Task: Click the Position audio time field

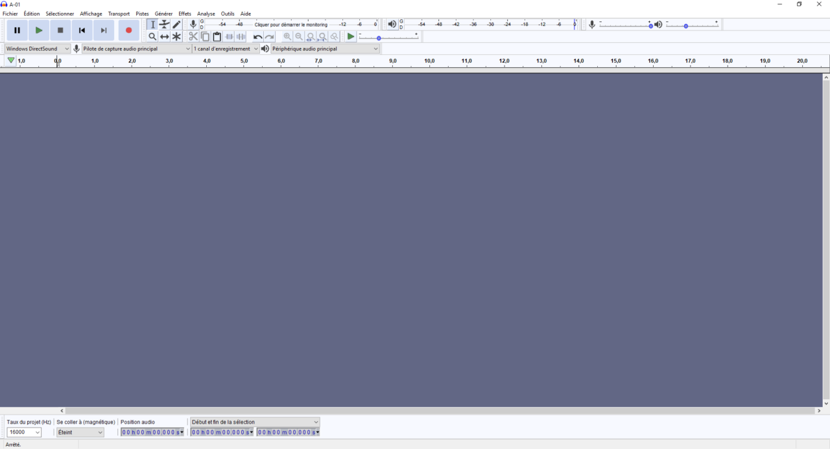Action: [150, 432]
